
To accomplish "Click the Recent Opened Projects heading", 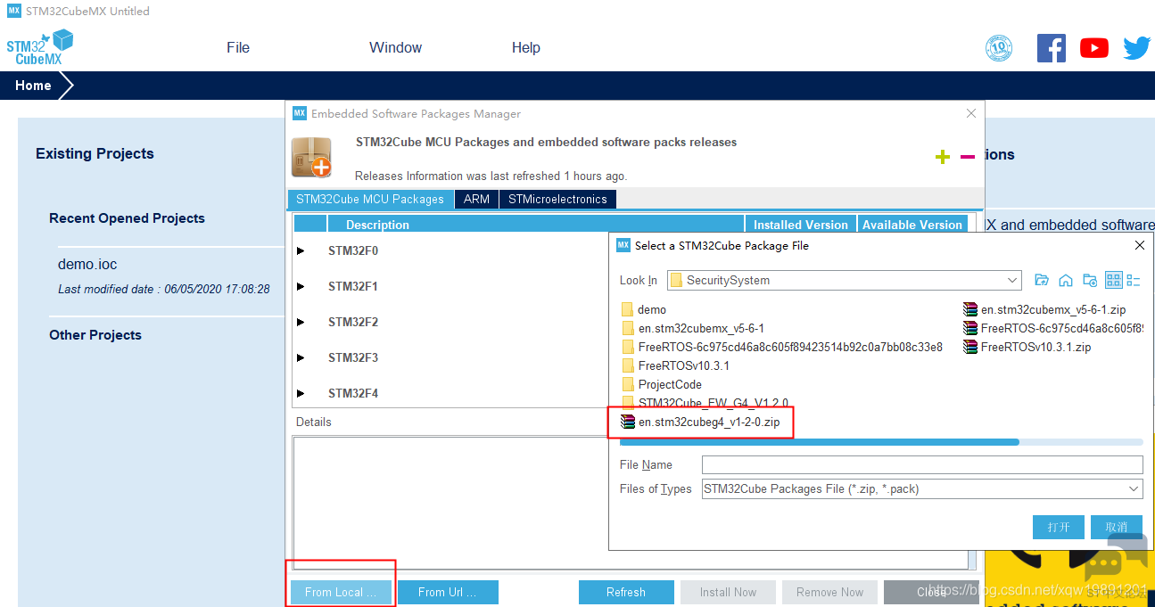I will [127, 218].
